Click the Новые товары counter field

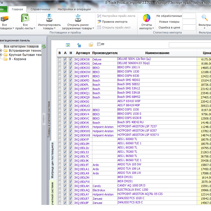pyautogui.click(x=189, y=22)
